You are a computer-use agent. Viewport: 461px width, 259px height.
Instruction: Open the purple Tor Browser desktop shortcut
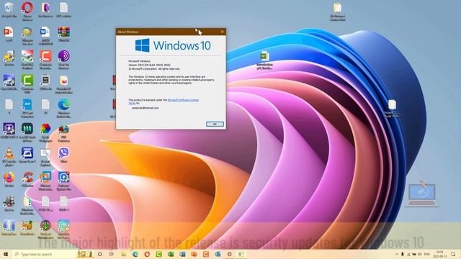(64, 60)
